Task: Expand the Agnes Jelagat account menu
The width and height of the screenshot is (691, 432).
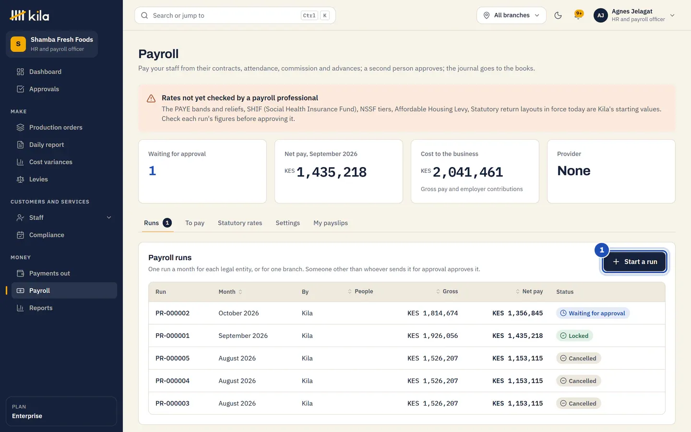Action: (634, 15)
